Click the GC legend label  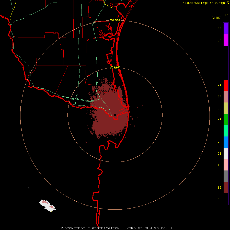[219, 176]
